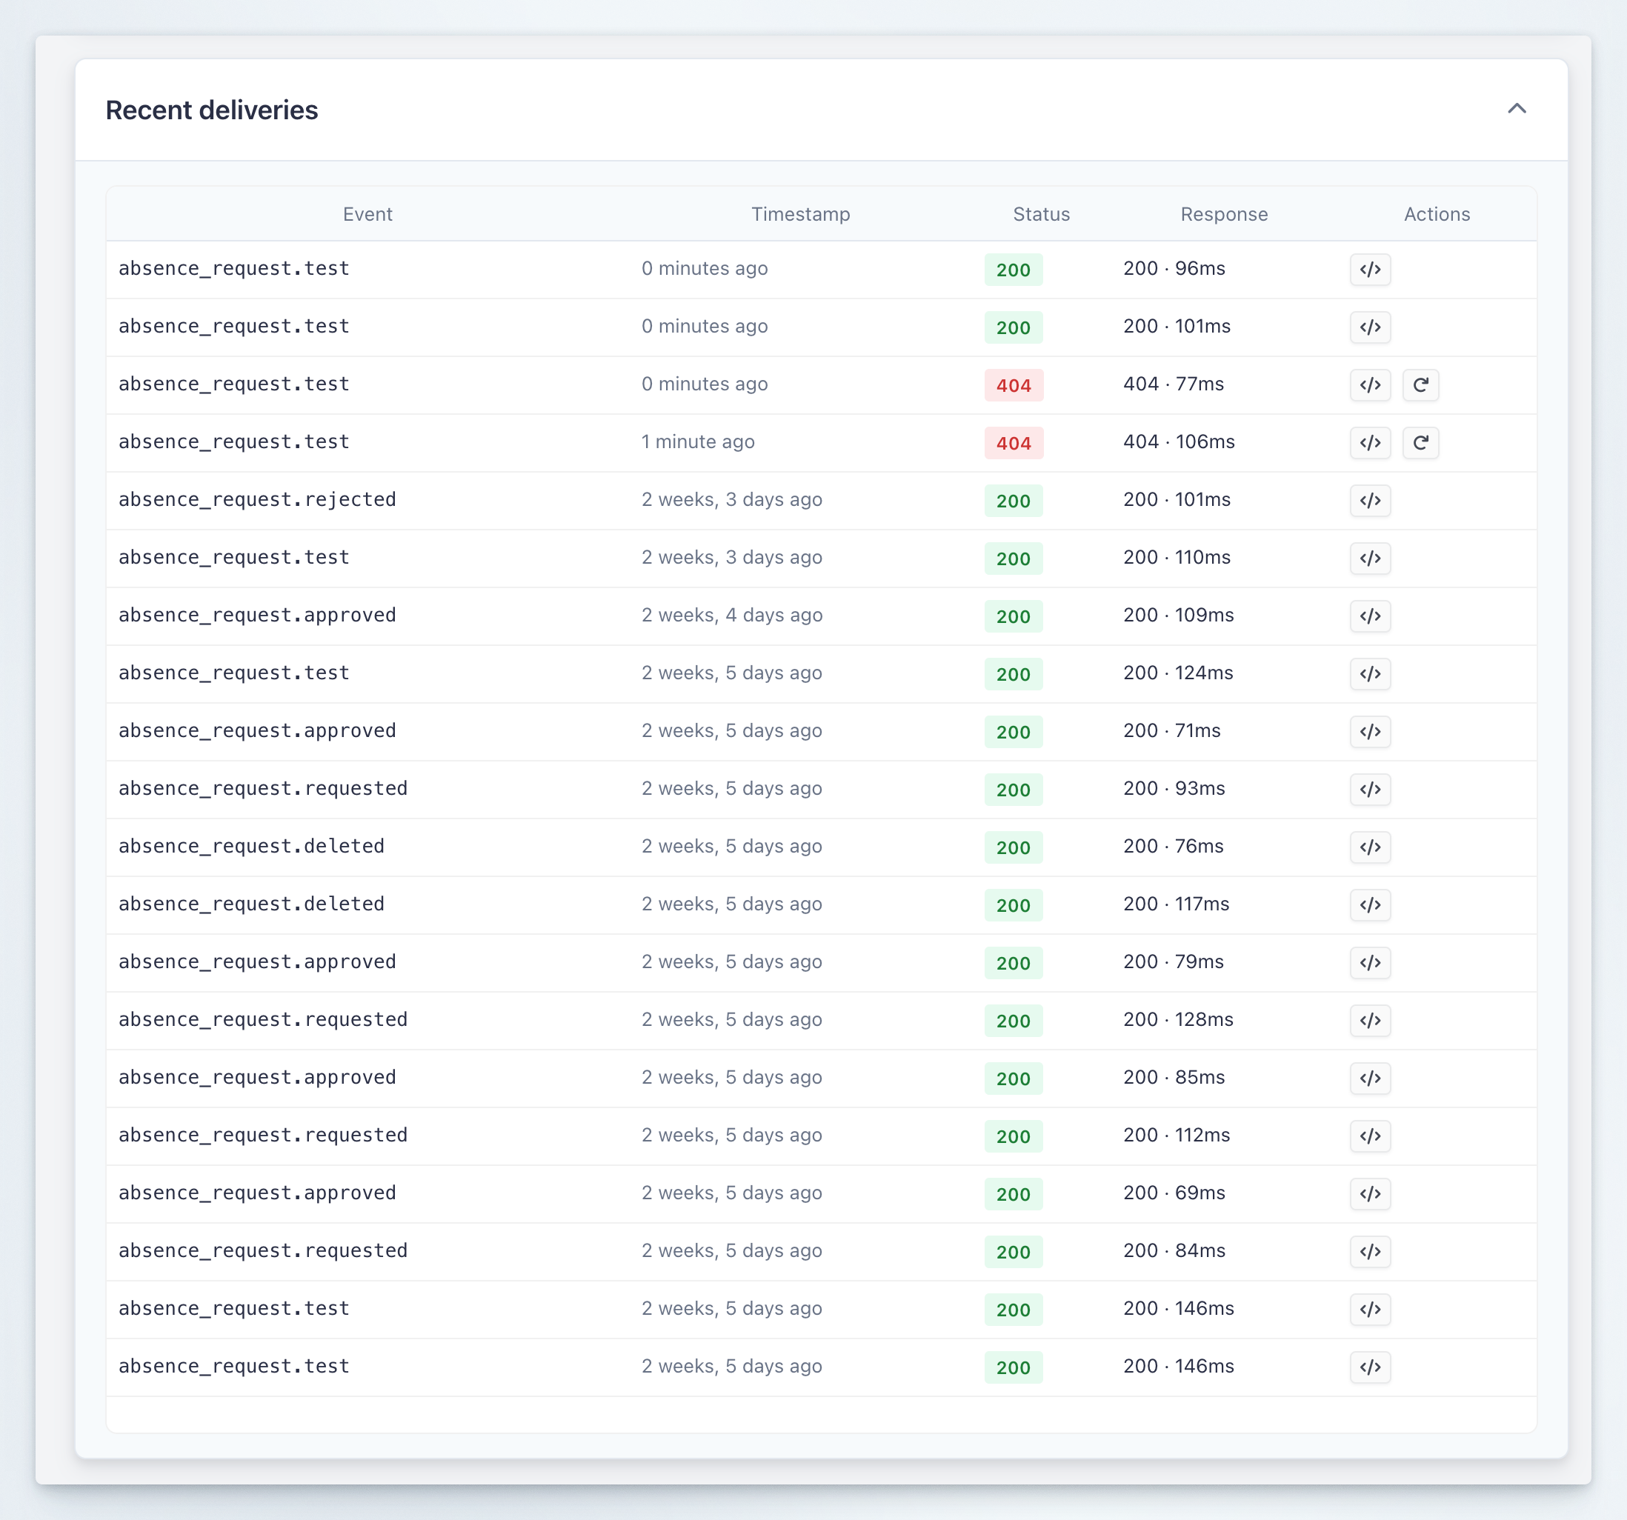Click the Status column header

click(x=1040, y=213)
